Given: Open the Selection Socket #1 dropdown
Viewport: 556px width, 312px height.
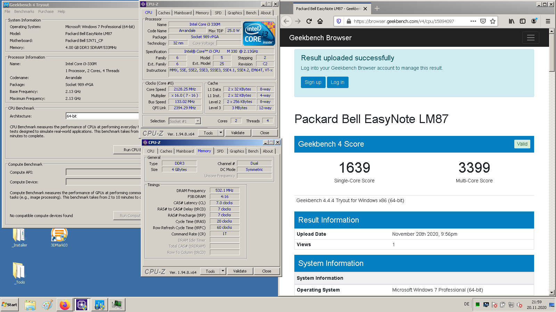Looking at the screenshot, I should click(185, 121).
